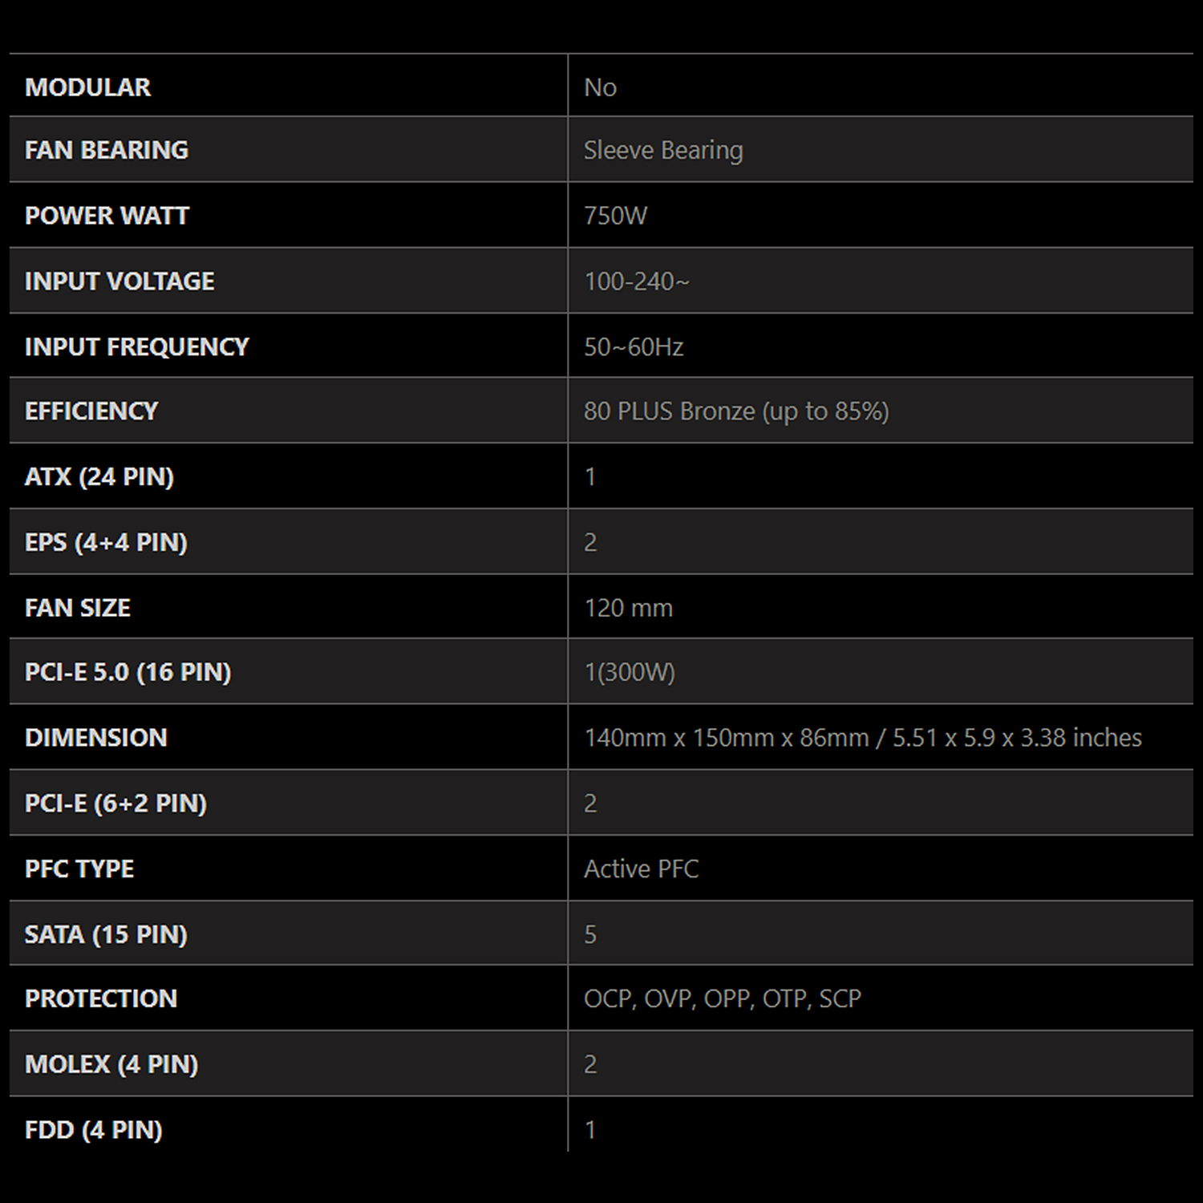1203x1203 pixels.
Task: Click the EFFICIENCY row label
Action: point(91,411)
